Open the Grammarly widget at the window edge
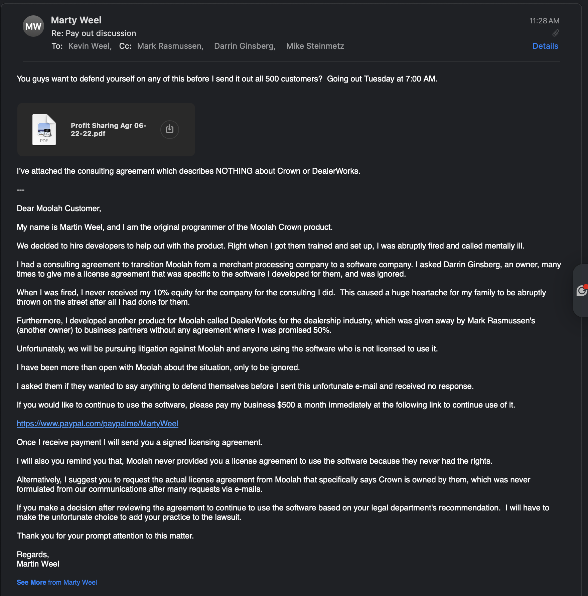Viewport: 588px width, 596px height. tap(582, 290)
